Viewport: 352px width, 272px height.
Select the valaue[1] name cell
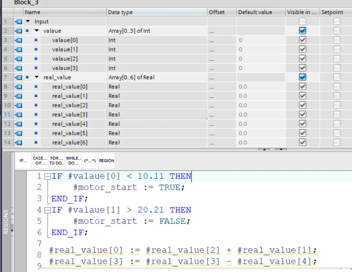tap(65, 49)
